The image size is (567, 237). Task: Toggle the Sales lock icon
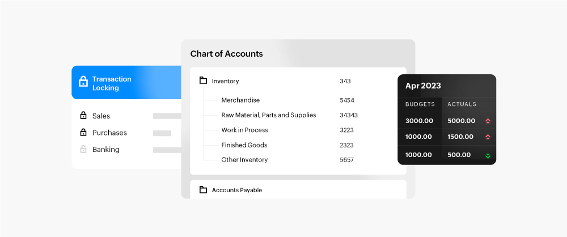point(83,116)
